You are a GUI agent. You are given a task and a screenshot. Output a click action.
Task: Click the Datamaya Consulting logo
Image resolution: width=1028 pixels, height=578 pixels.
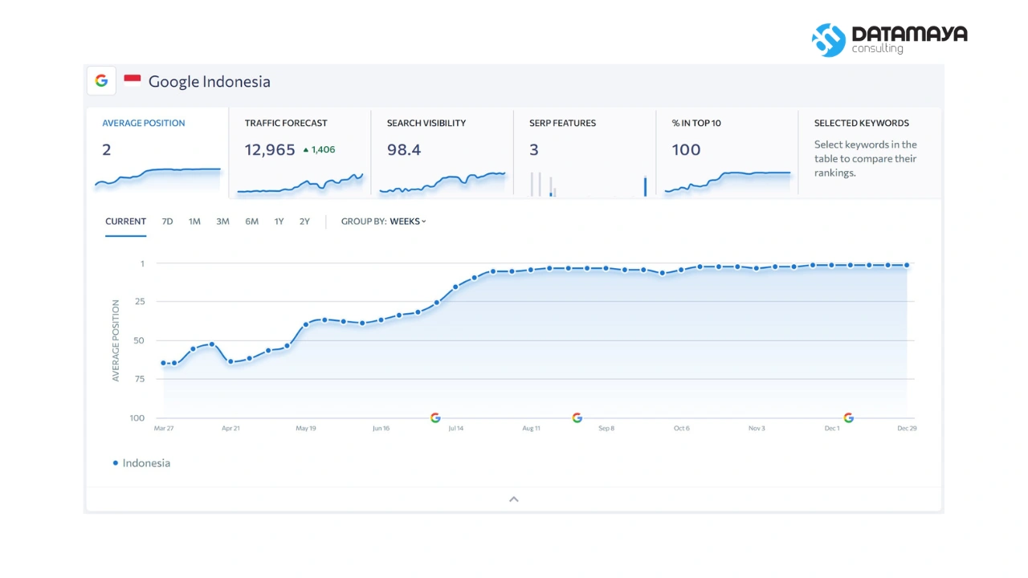click(x=889, y=39)
